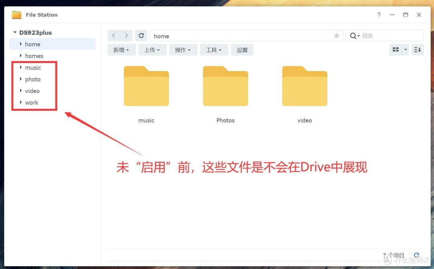
Task: Expand the home folder arrow
Action: pos(21,44)
